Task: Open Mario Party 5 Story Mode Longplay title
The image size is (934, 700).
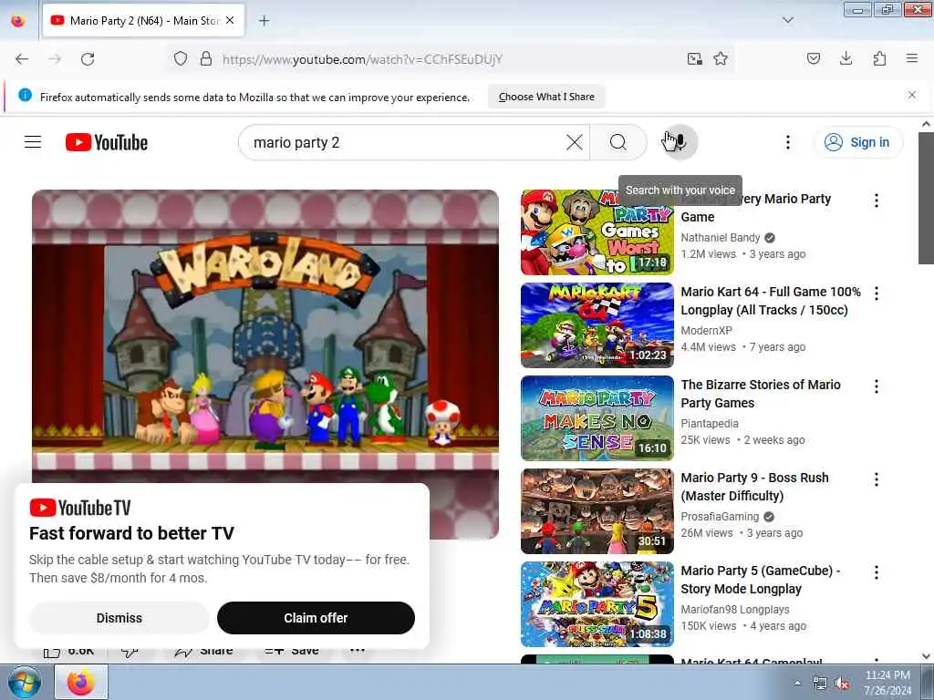Action: click(x=761, y=579)
